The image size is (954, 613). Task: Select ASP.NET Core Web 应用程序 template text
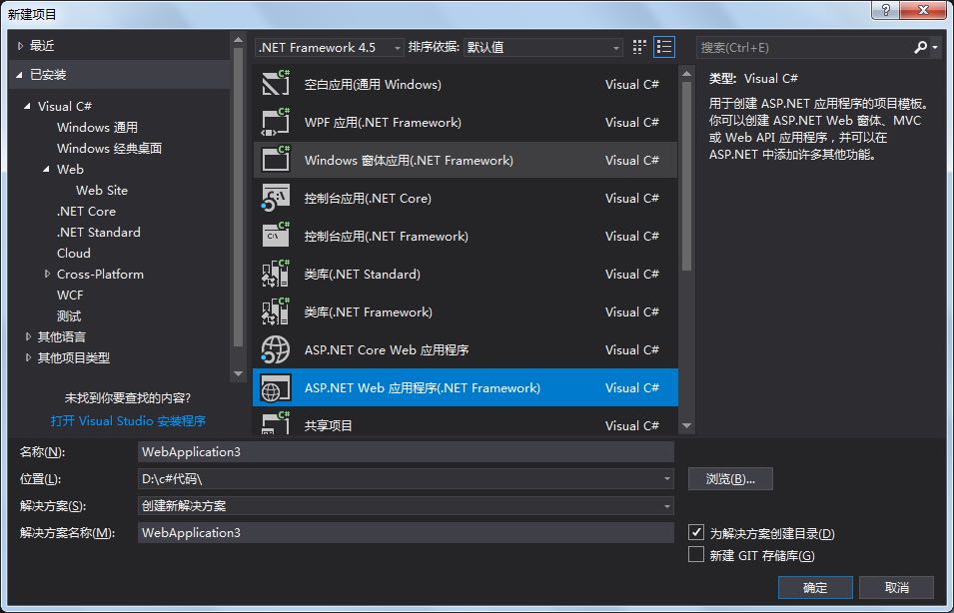pyautogui.click(x=387, y=349)
